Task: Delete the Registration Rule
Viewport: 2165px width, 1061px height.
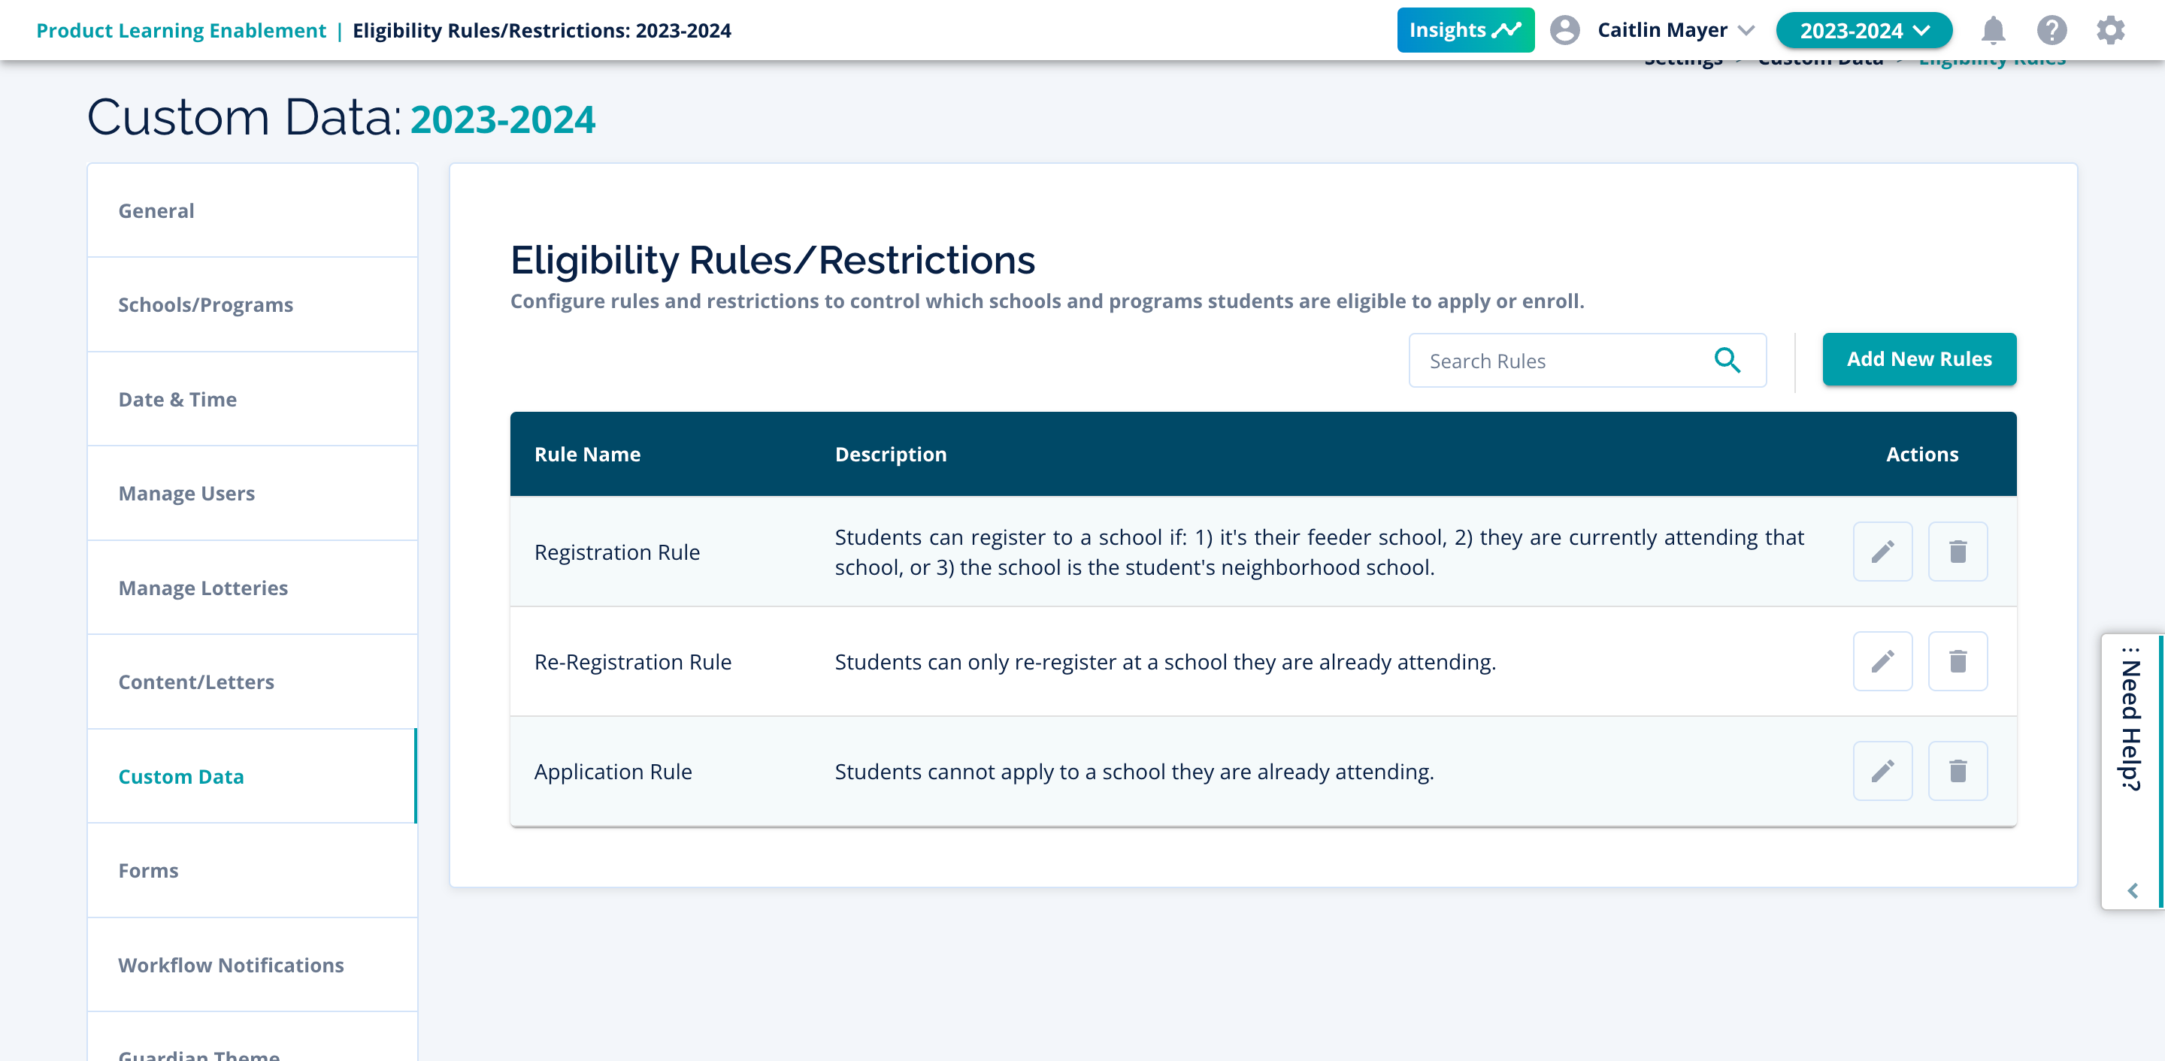Action: 1957,551
